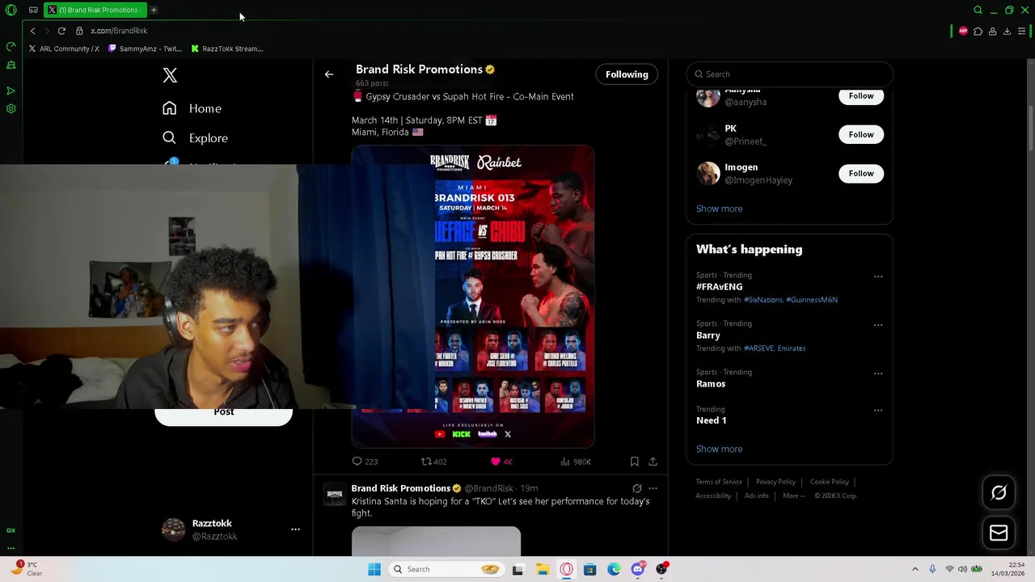The height and width of the screenshot is (582, 1035).
Task: View analytics for the 980K views post
Action: pyautogui.click(x=576, y=462)
